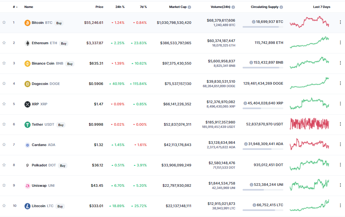Click the Buy button next to Tether

[61, 125]
